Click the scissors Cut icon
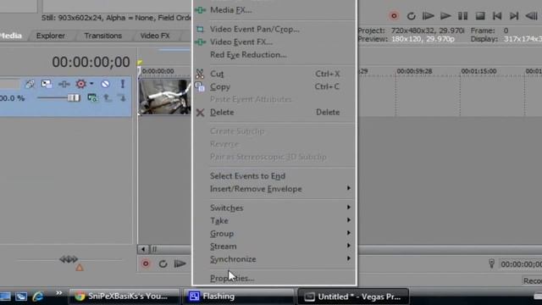 [x=200, y=74]
